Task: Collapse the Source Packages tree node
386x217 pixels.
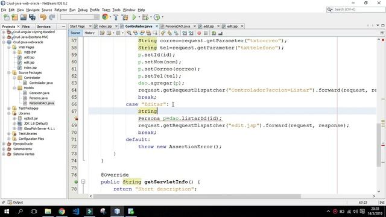Action: (9, 73)
